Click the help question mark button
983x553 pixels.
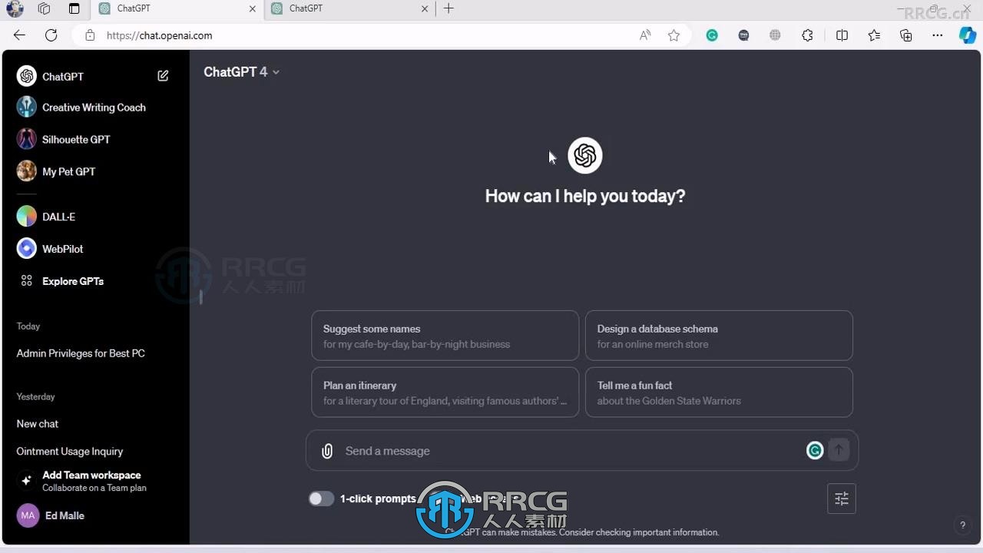962,525
